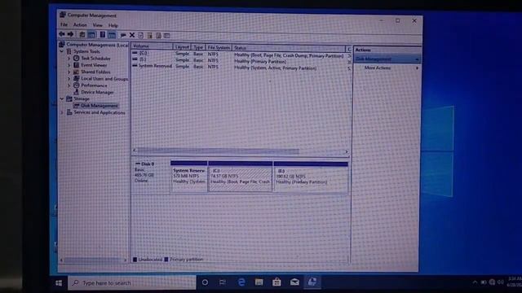Select the Device Manager icon in the tree
The height and width of the screenshot is (293, 522).
pos(76,92)
